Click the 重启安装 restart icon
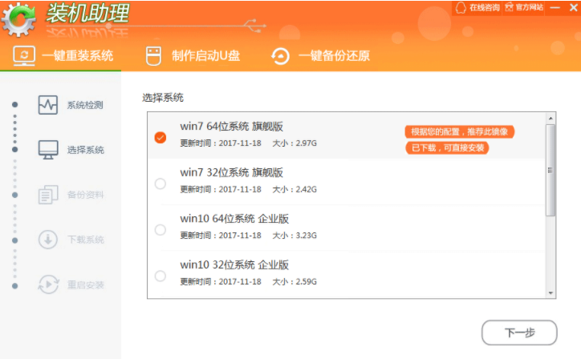581x359 pixels. pyautogui.click(x=48, y=284)
